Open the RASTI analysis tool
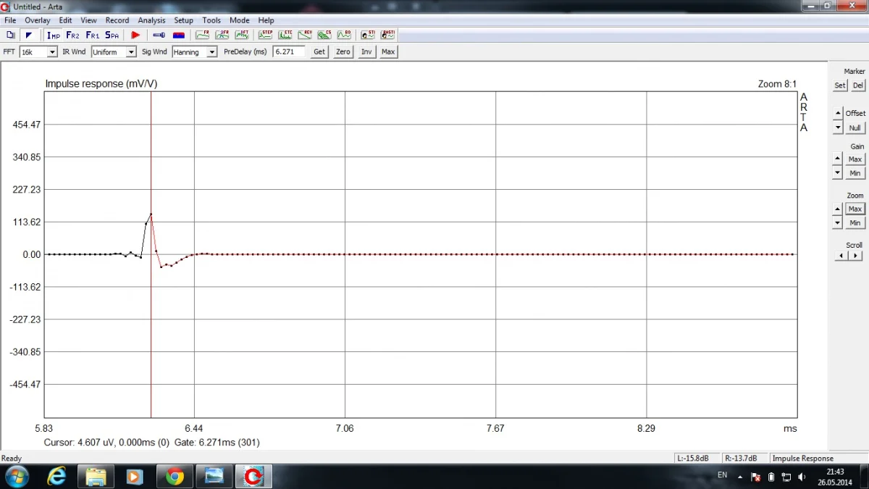This screenshot has height=489, width=869. click(388, 34)
